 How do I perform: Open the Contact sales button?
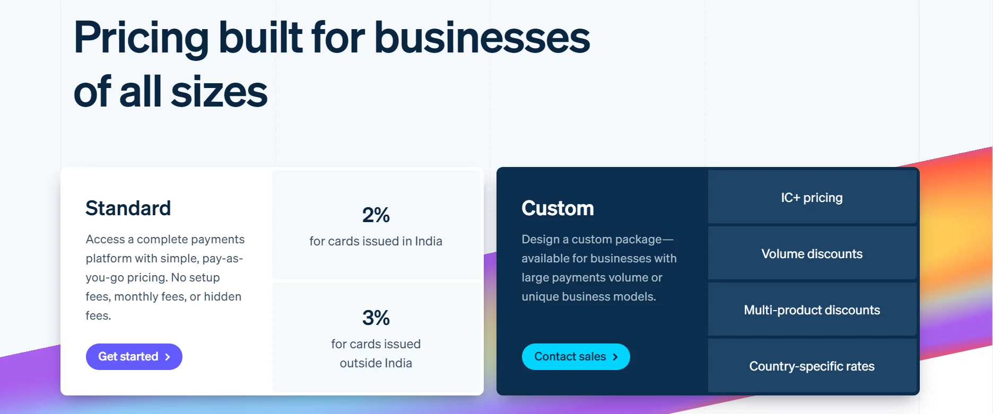pyautogui.click(x=576, y=357)
